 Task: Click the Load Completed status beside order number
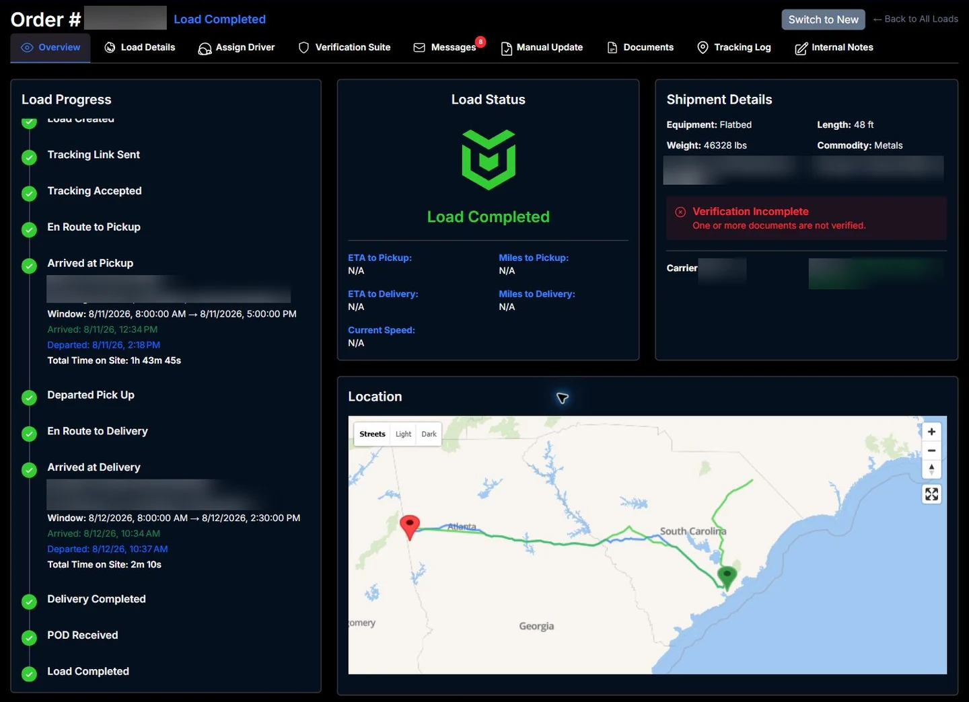tap(219, 19)
